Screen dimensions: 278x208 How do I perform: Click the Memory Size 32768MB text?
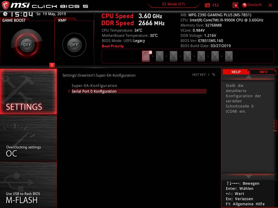(x=201, y=25)
